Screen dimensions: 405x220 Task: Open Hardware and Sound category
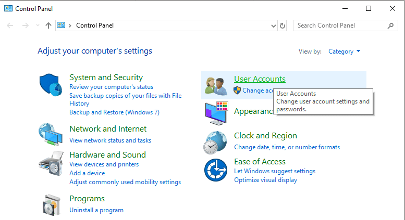coord(107,155)
